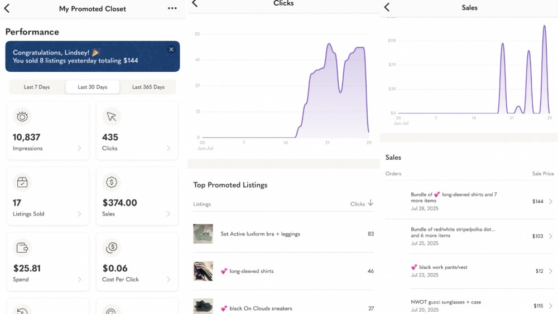Open the 435 Clicks value
The image size is (558, 314).
coord(110,137)
